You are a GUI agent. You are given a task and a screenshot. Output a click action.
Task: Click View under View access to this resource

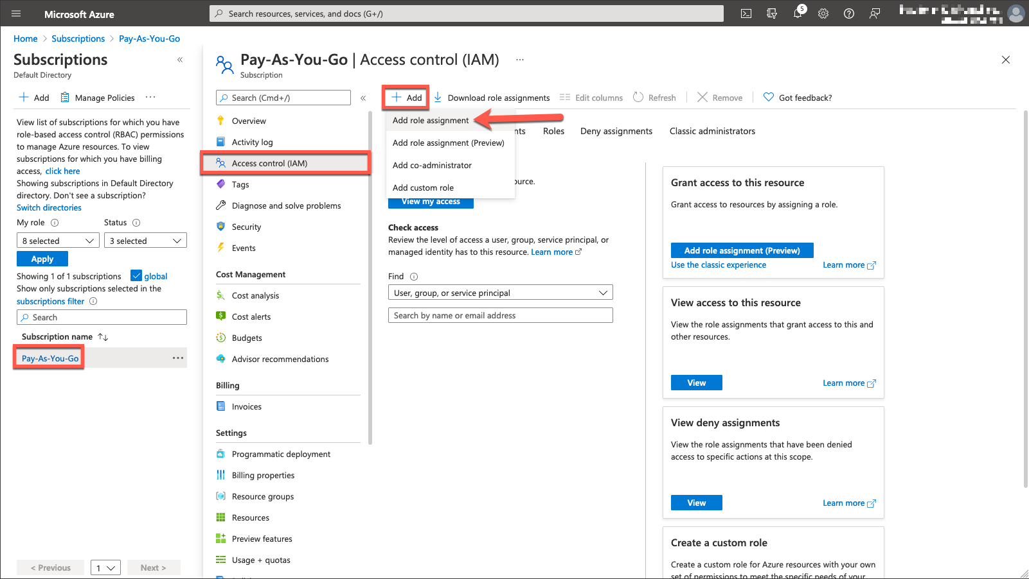697,383
